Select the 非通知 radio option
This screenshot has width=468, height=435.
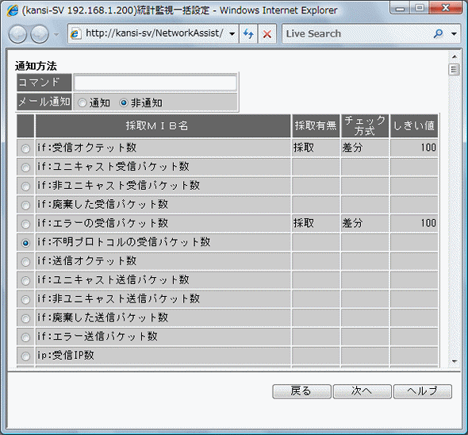tap(124, 103)
